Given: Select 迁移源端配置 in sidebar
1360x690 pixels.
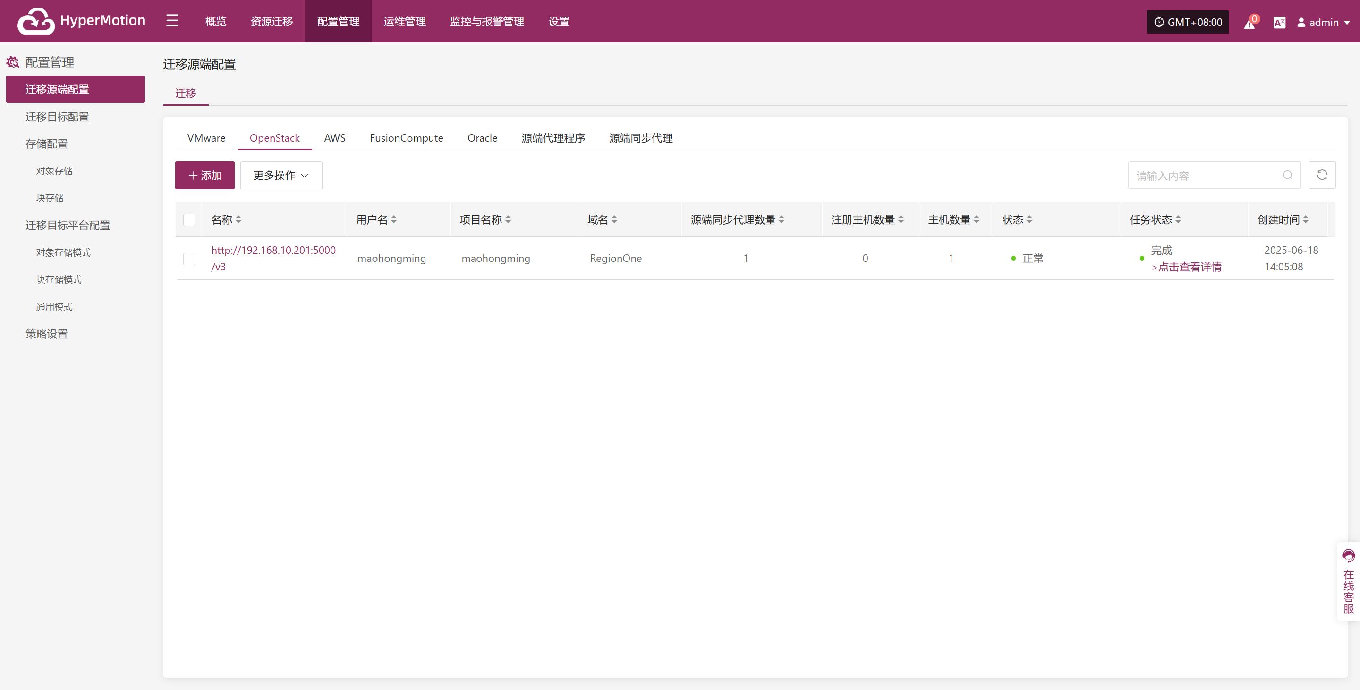Looking at the screenshot, I should [x=76, y=89].
